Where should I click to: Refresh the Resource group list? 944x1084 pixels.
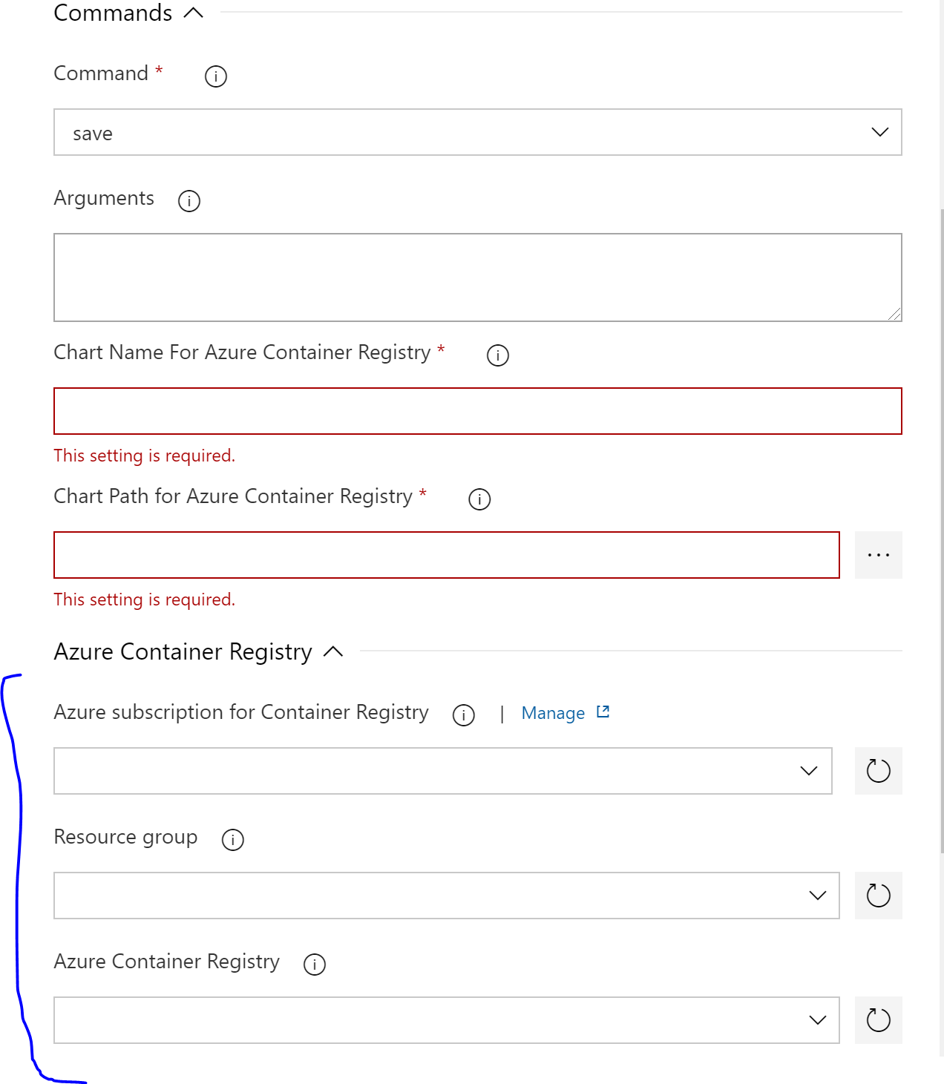point(879,896)
